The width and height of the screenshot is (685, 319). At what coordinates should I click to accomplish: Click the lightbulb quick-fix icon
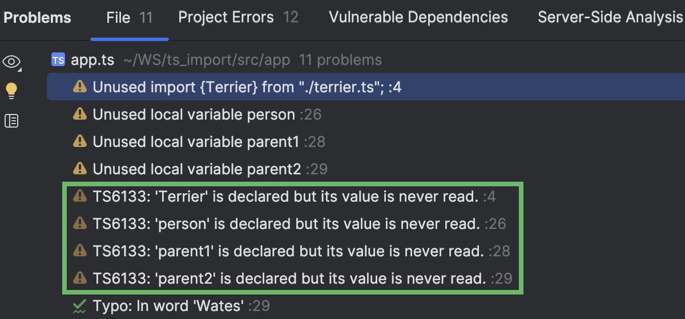point(11,91)
